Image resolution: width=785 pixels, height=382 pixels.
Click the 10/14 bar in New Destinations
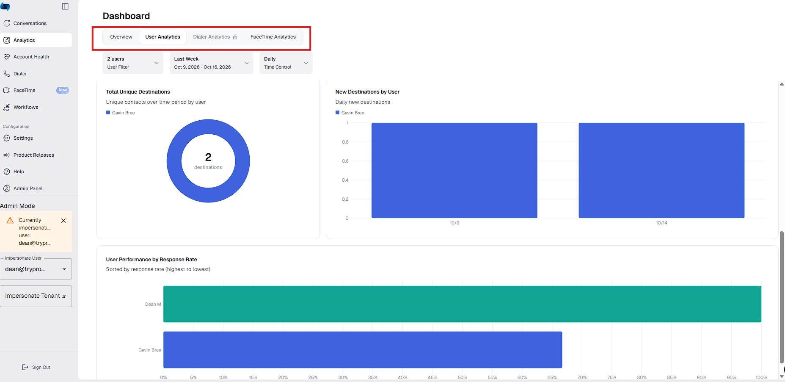[661, 170]
